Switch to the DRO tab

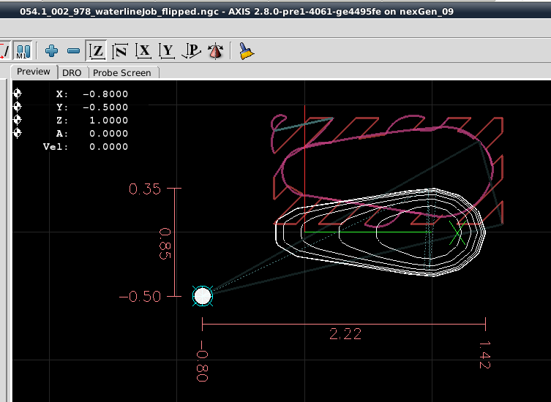(72, 72)
